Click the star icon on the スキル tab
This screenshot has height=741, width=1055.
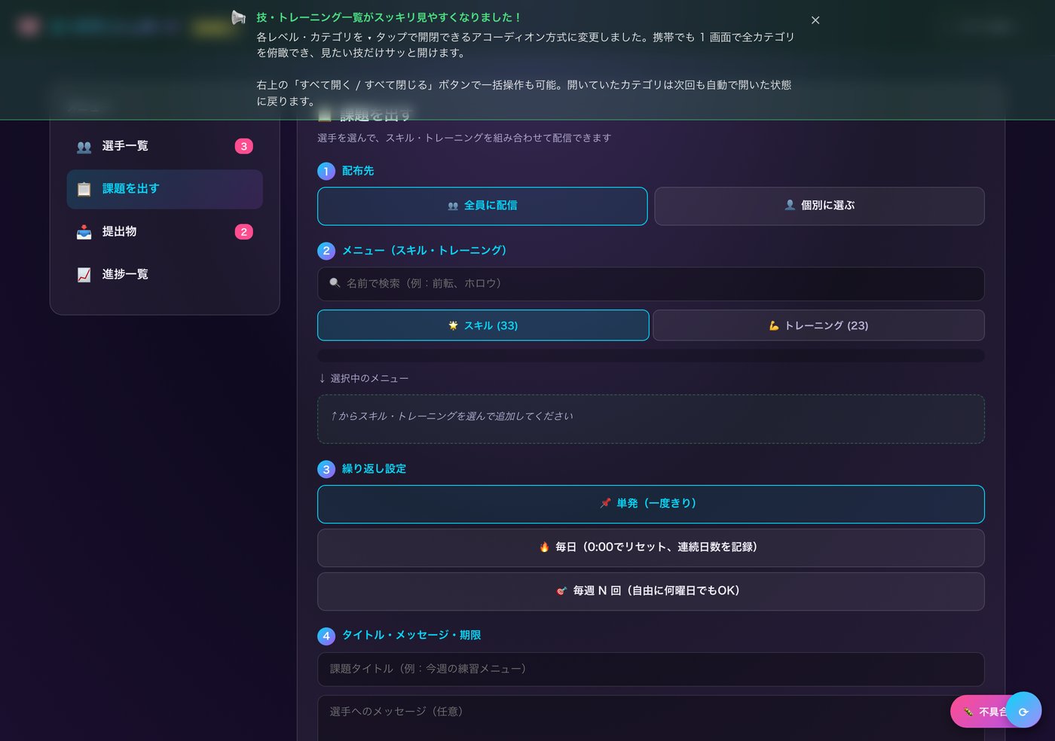(453, 325)
